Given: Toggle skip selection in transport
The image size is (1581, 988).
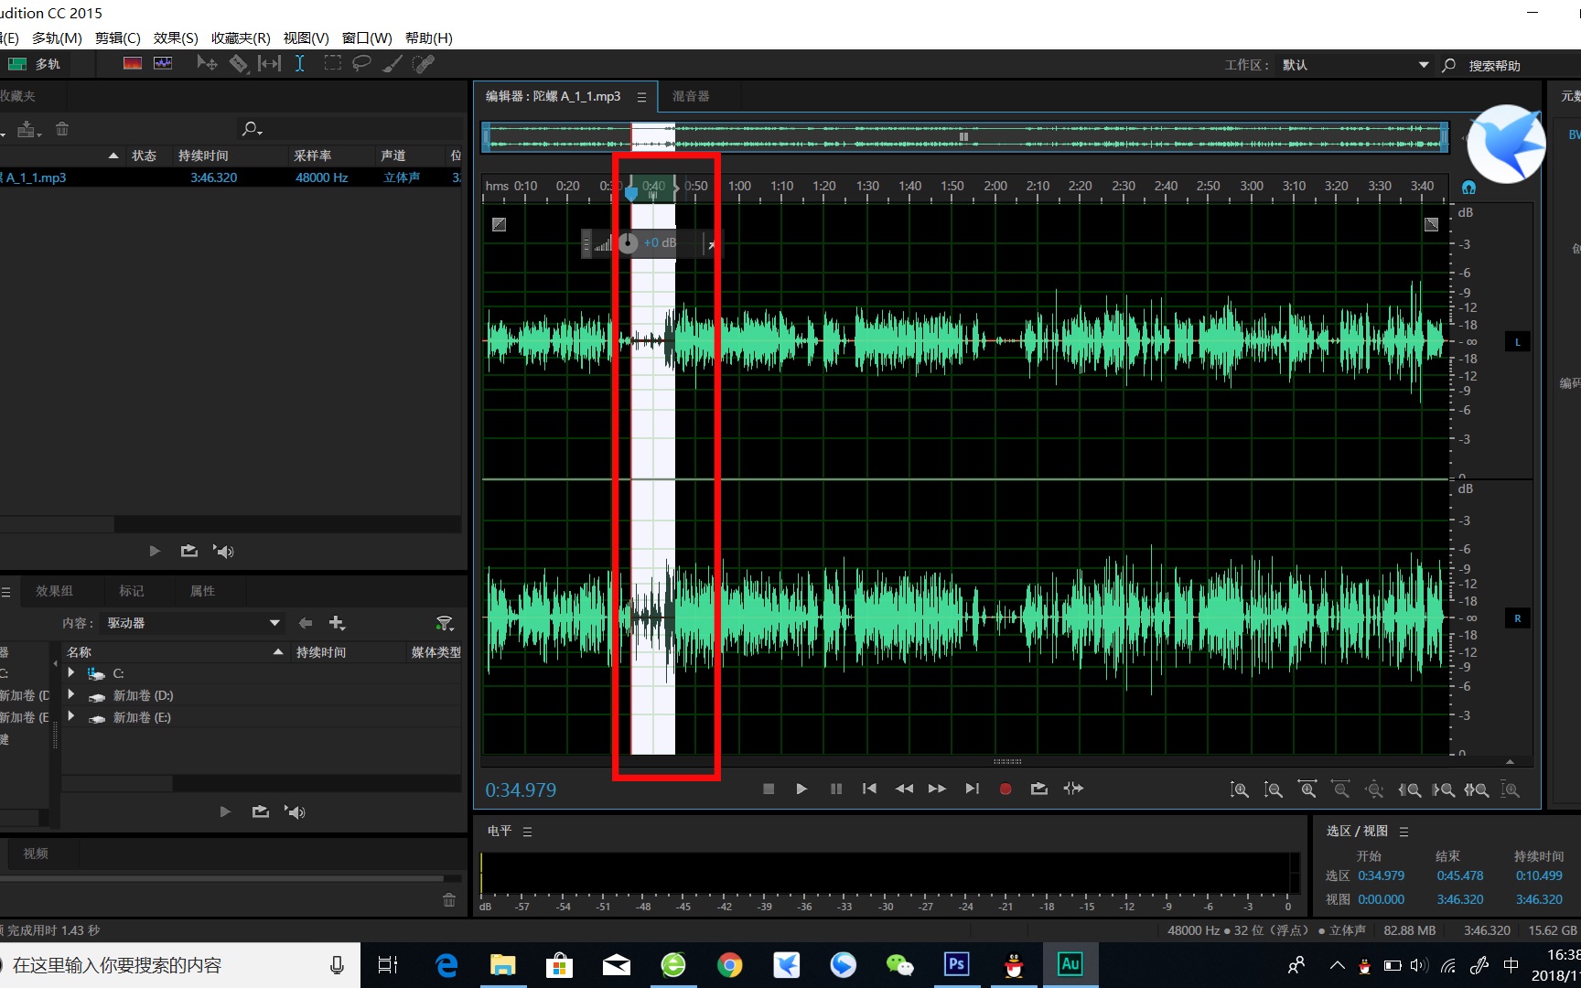Looking at the screenshot, I should point(1073,789).
